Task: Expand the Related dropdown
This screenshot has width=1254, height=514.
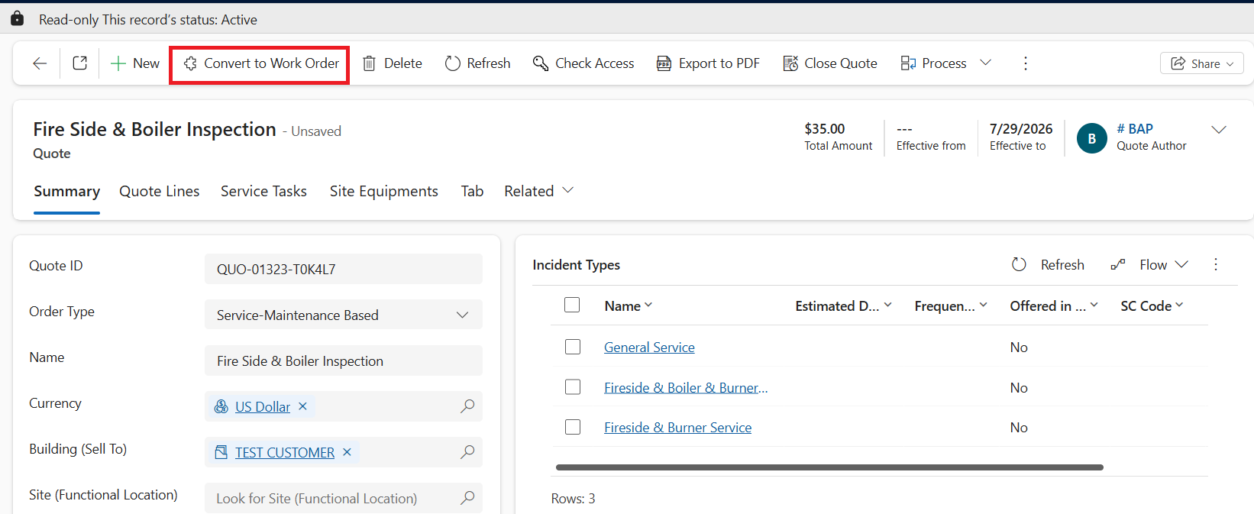Action: click(x=538, y=191)
